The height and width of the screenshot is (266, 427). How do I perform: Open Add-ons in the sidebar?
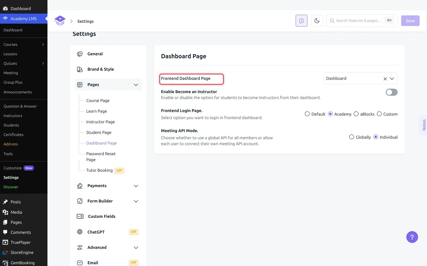[11, 144]
